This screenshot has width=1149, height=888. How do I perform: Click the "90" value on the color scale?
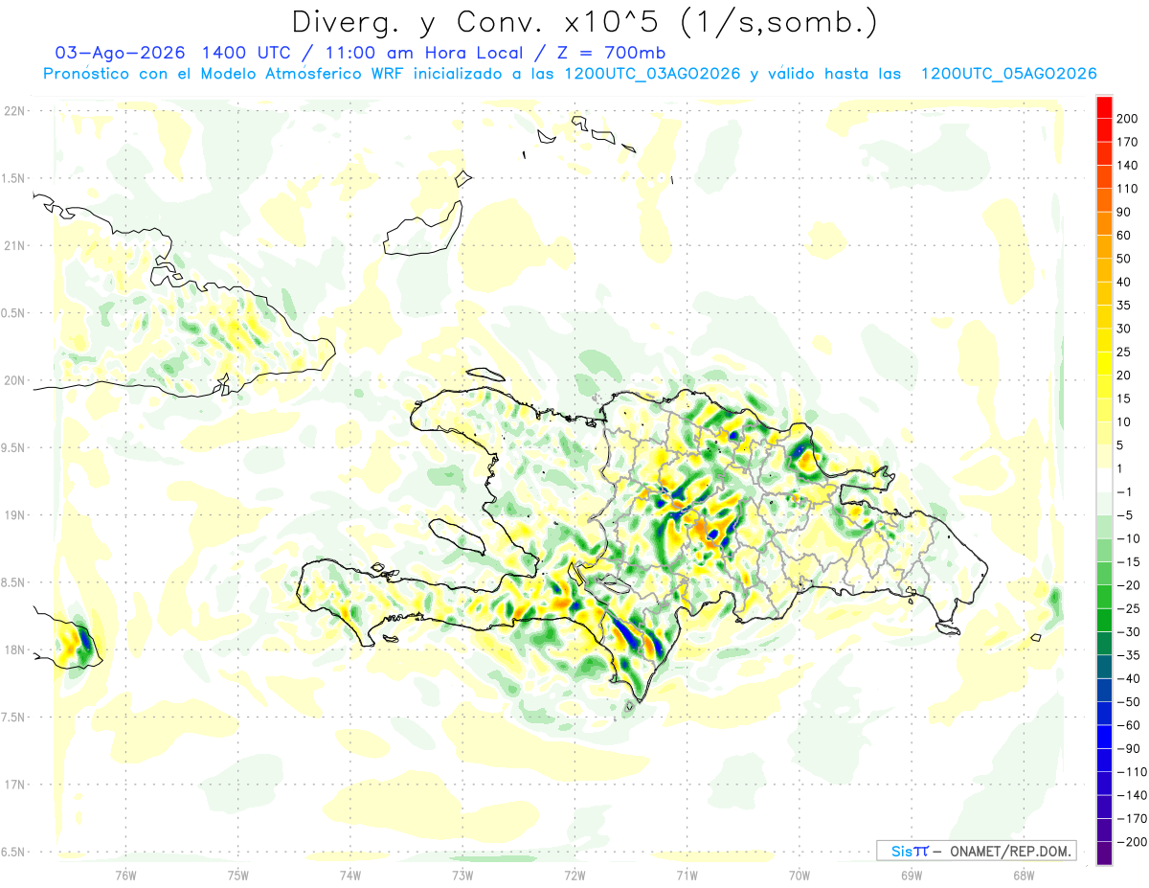point(1125,212)
